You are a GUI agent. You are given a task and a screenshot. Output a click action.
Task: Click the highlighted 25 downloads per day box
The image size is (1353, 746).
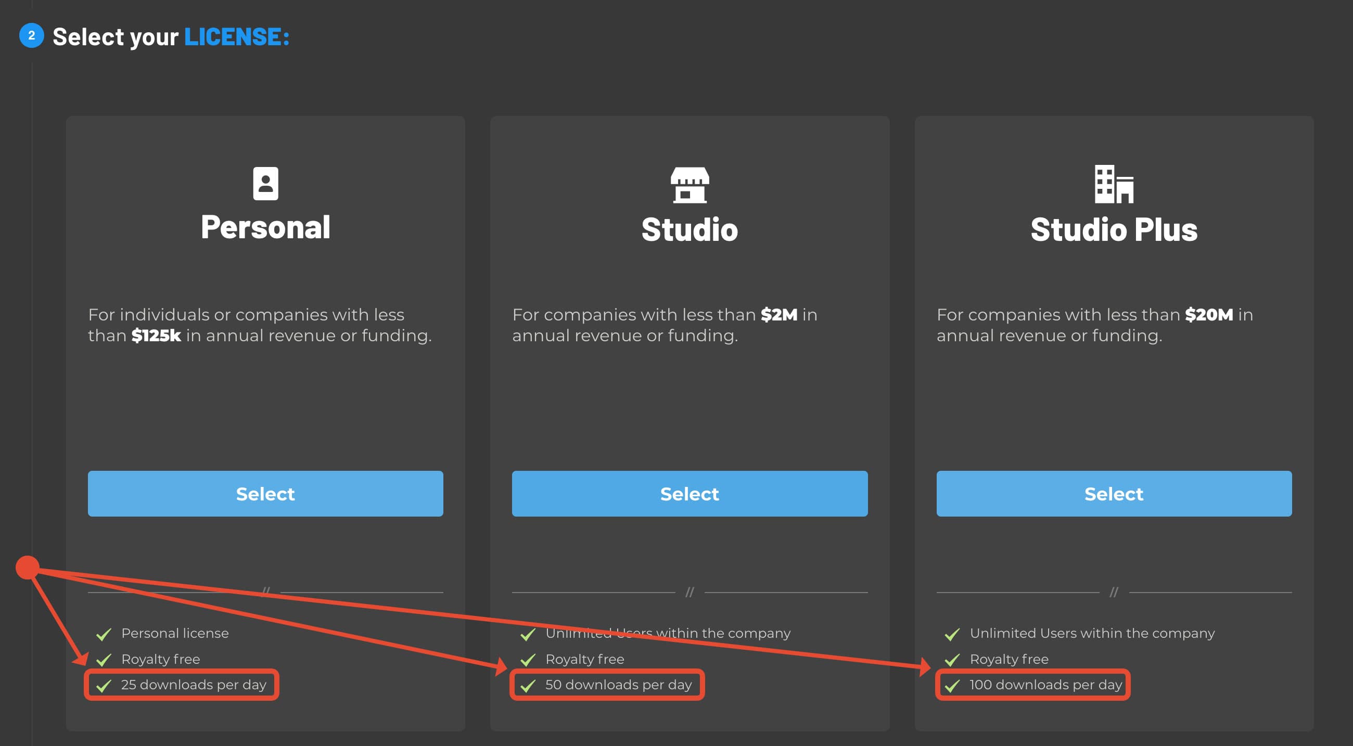click(181, 685)
